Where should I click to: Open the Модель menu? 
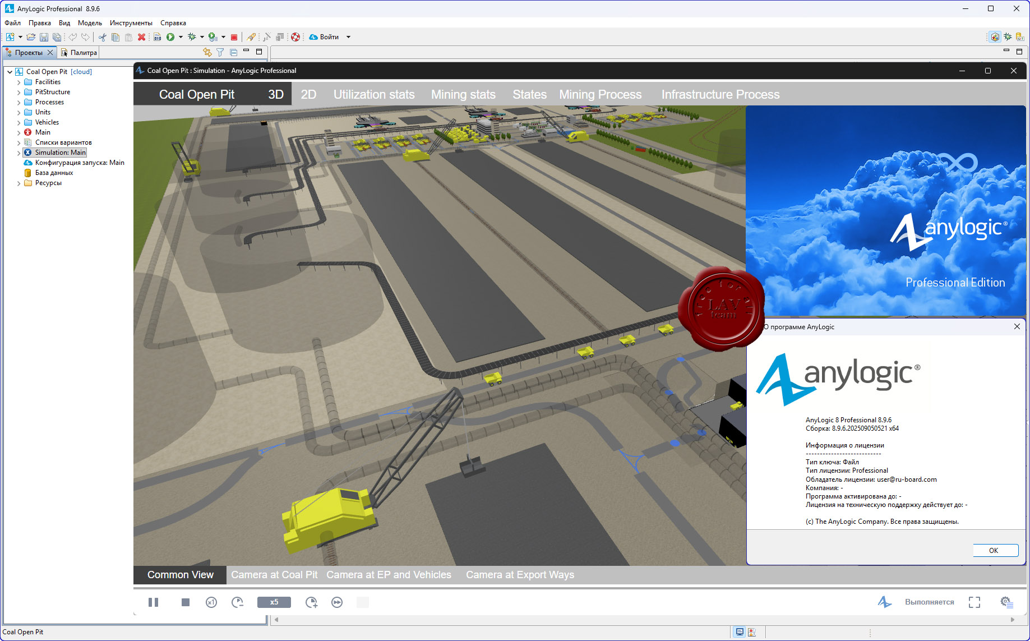[90, 23]
